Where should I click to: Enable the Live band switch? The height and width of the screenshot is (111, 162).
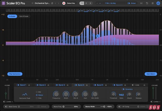click(x=133, y=85)
